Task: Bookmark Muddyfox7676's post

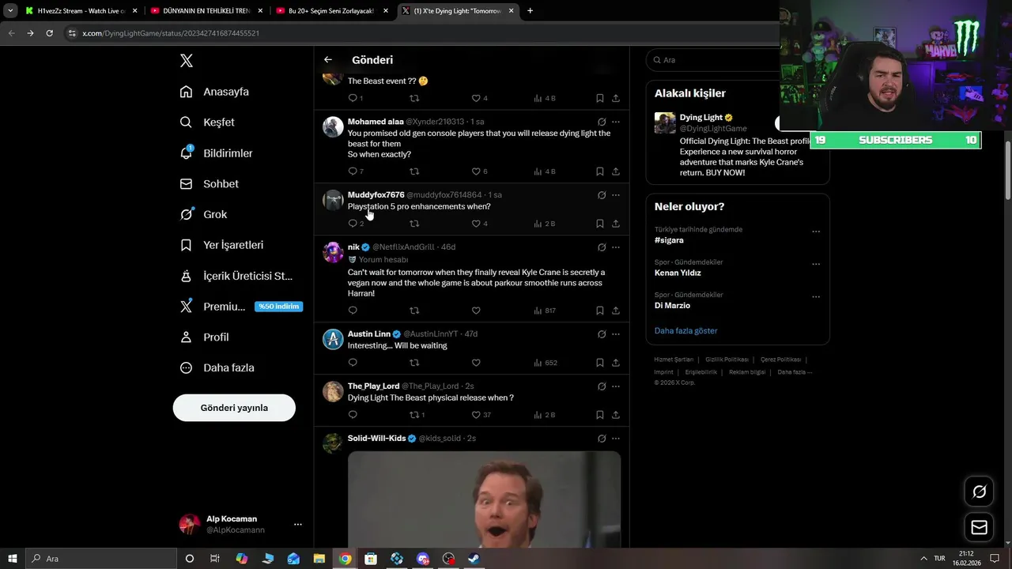Action: pos(600,224)
